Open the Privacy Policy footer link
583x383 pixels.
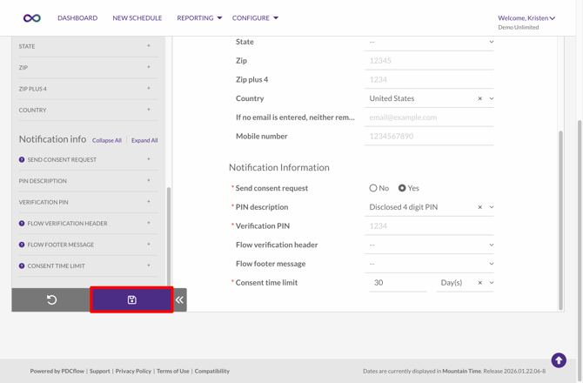click(133, 371)
